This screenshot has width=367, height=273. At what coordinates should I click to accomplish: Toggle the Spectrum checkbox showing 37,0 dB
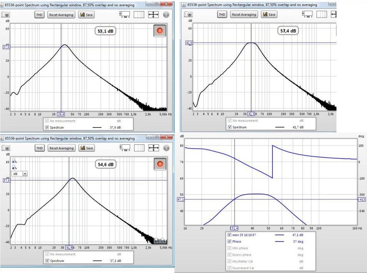[47, 127]
